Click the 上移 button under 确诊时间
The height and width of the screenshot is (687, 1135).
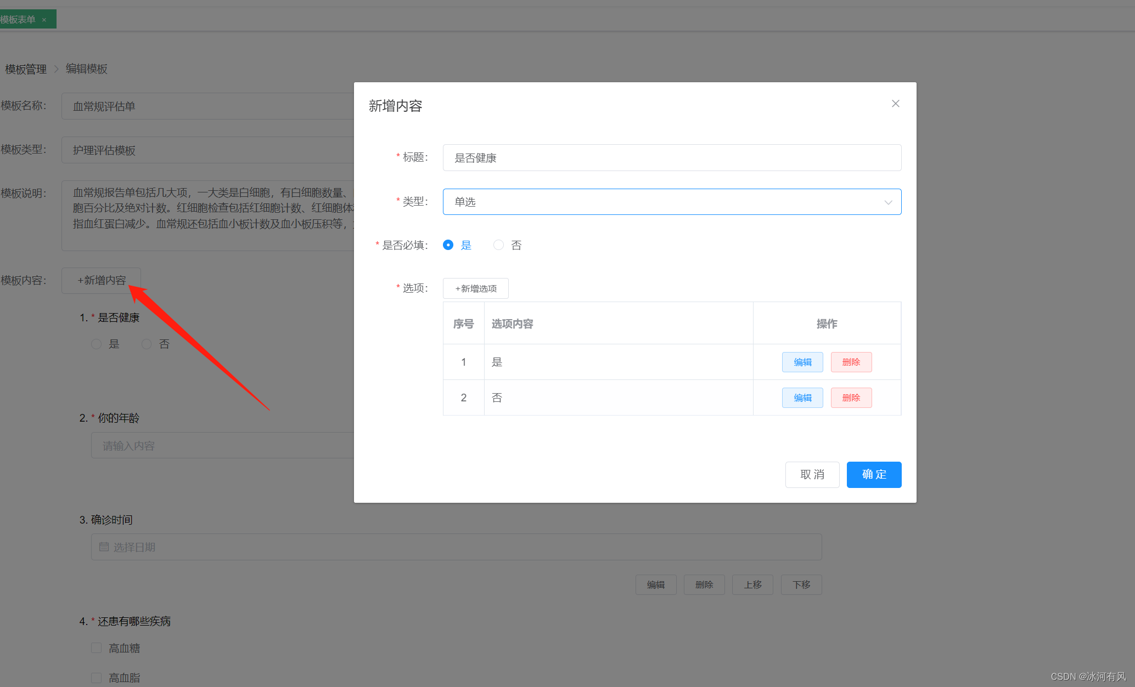(x=752, y=584)
